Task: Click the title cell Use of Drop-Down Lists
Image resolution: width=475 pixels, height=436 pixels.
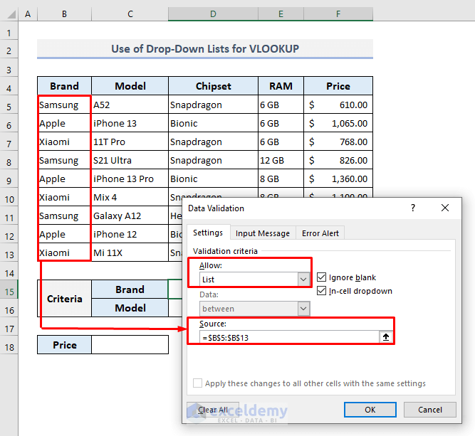Action: (205, 48)
